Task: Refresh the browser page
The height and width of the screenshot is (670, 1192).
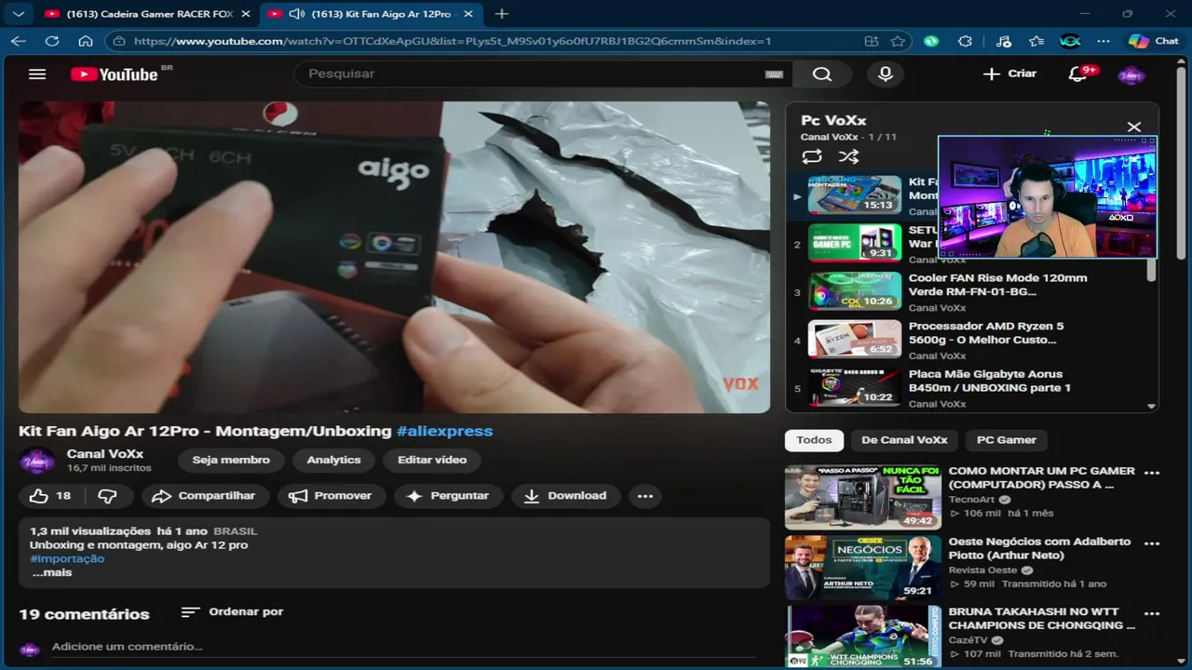Action: tap(52, 41)
